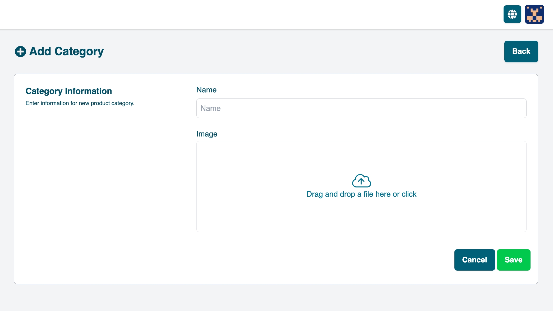
Task: Go back using the Back button
Action: [521, 51]
